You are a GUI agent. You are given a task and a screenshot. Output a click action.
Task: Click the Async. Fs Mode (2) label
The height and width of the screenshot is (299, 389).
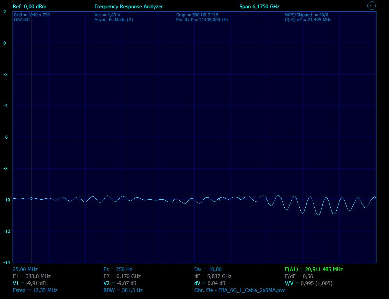tap(113, 20)
